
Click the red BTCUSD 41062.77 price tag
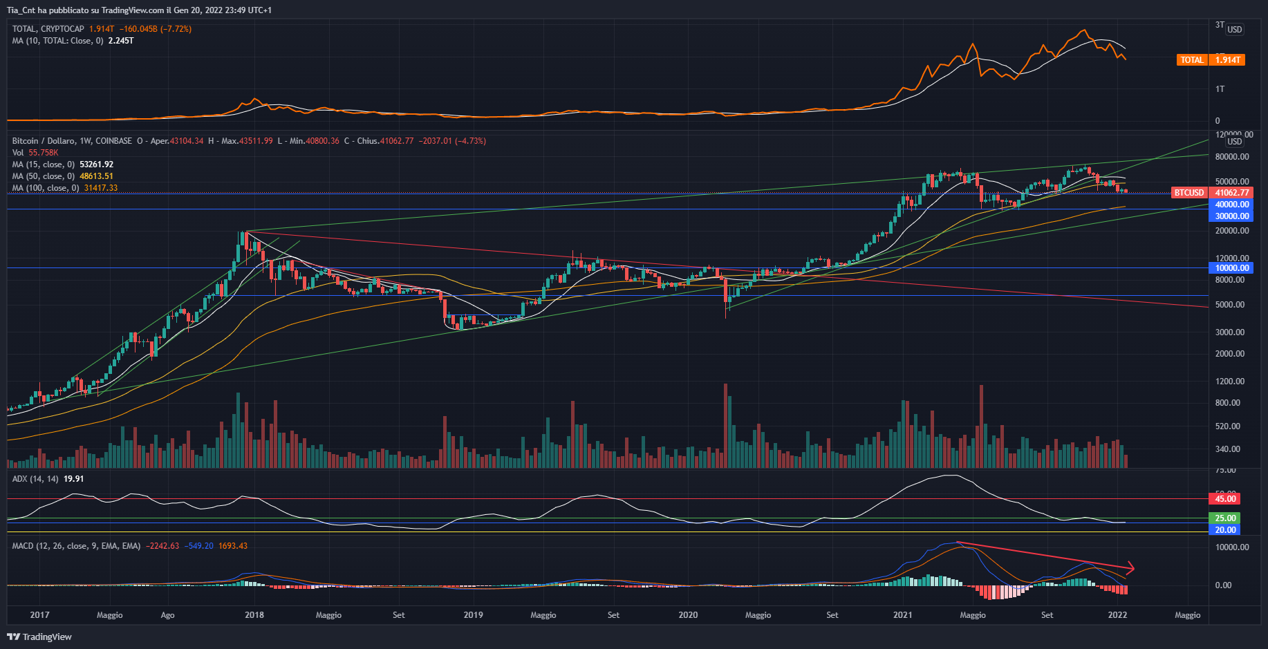tap(1212, 193)
